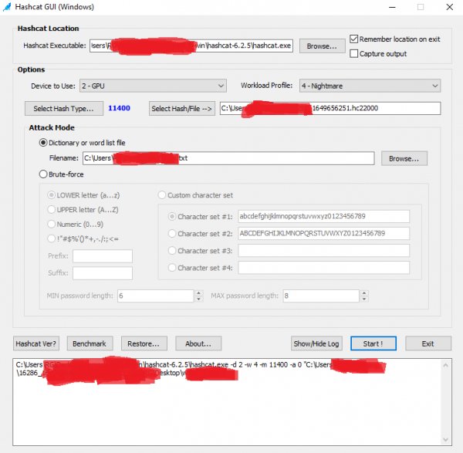This screenshot has width=463, height=453.
Task: Open the Device to Use dropdown
Action: (153, 86)
